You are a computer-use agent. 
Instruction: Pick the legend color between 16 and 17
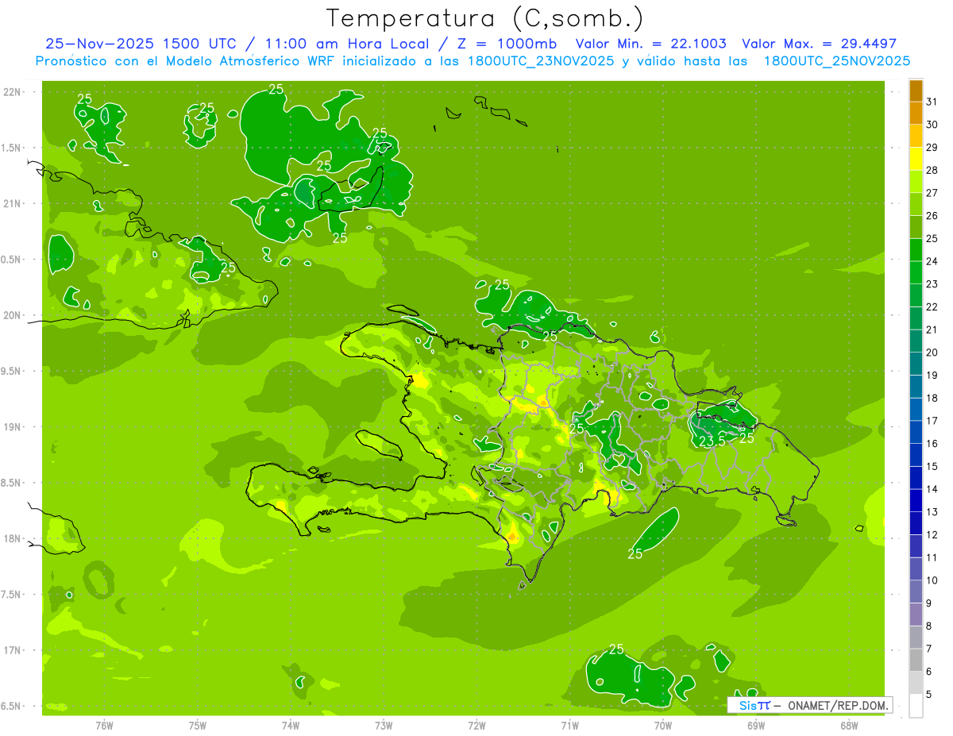(916, 433)
